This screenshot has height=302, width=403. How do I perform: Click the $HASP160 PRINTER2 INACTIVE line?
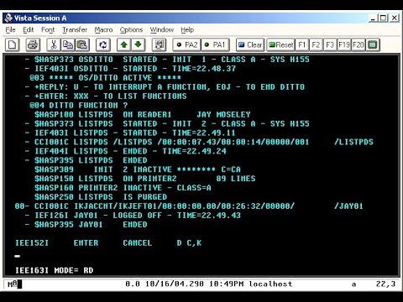(123, 188)
